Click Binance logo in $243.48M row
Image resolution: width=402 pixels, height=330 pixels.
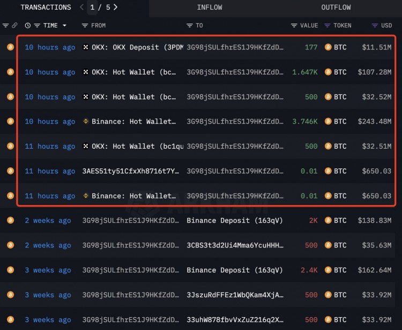point(86,121)
